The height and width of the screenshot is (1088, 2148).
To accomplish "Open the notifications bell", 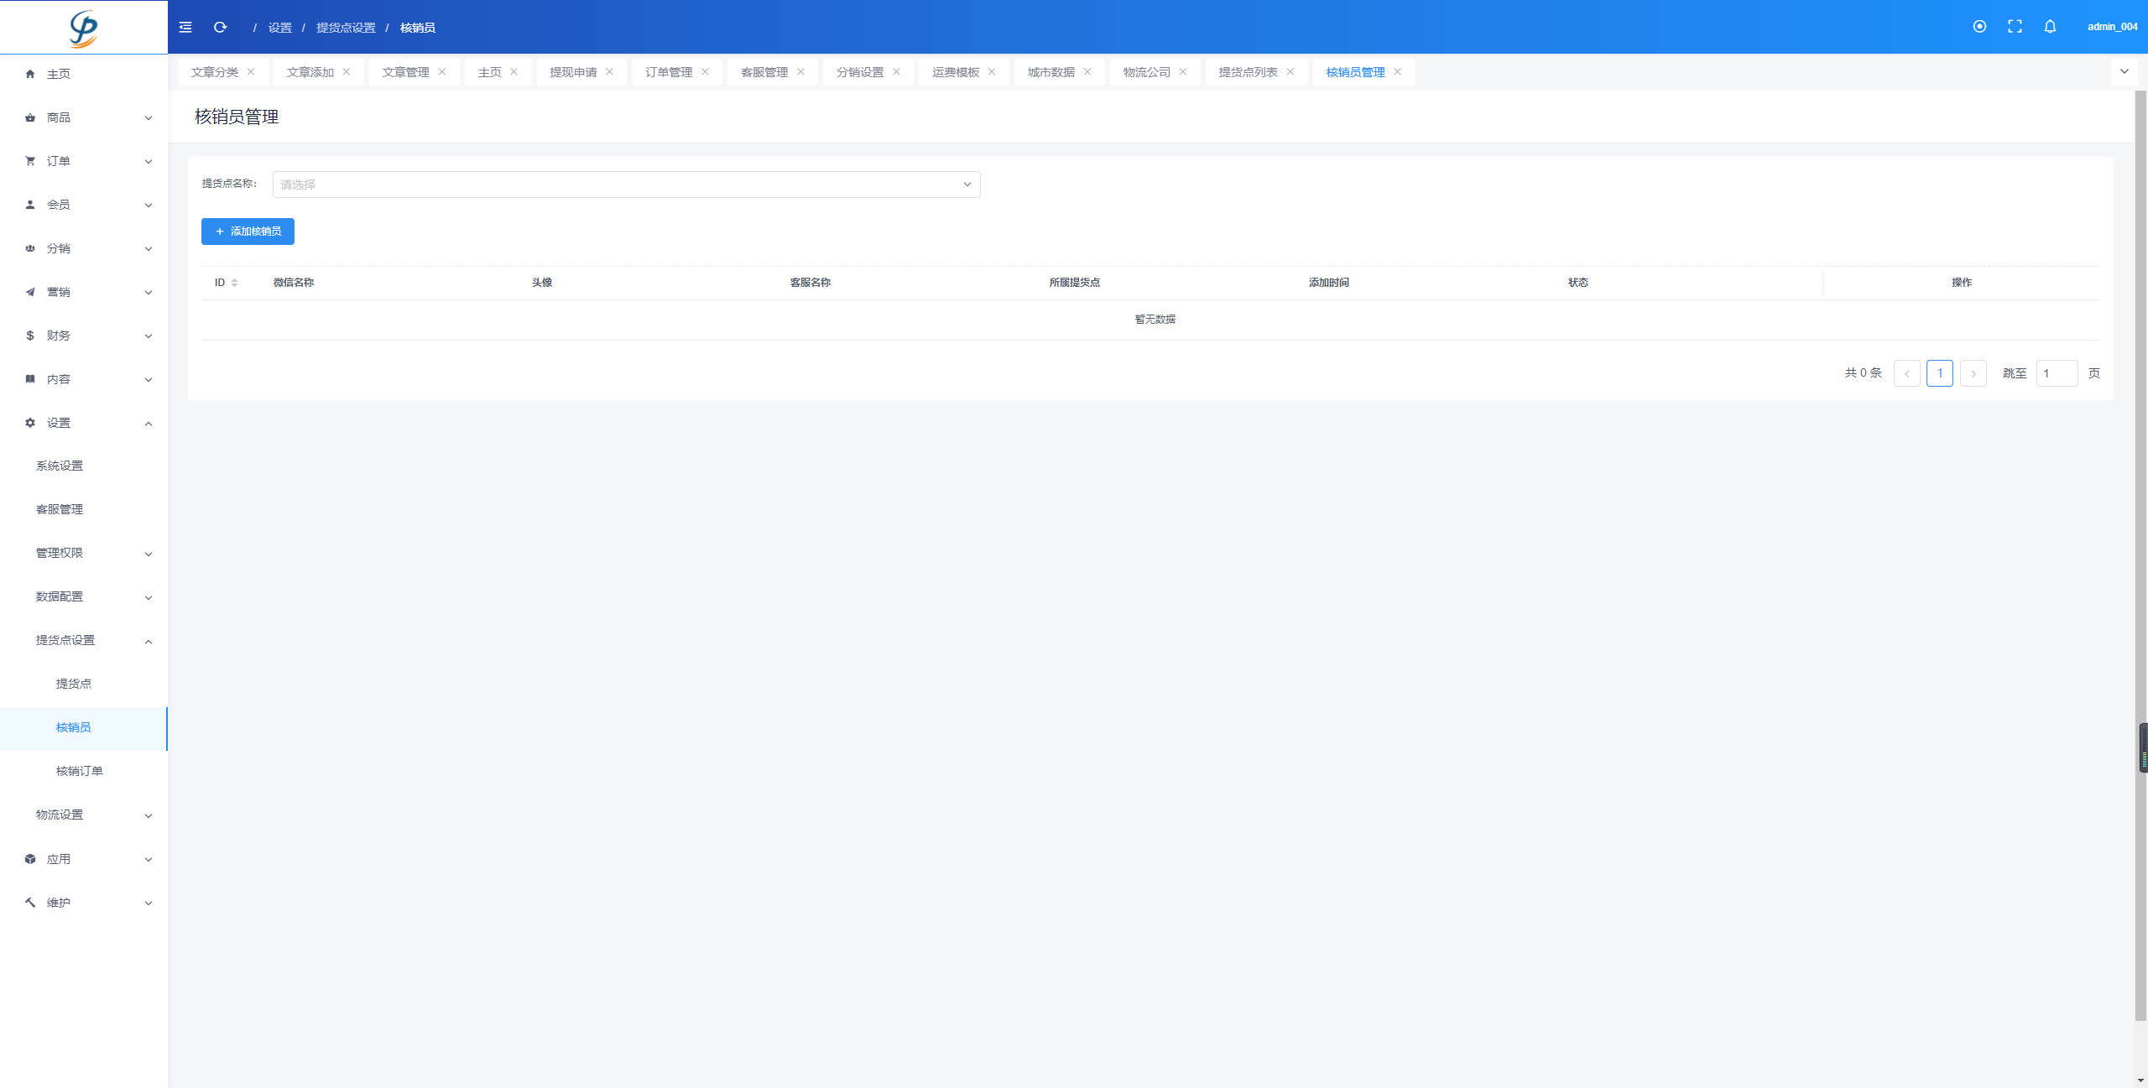I will (2050, 27).
